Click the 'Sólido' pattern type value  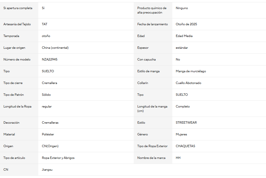(x=46, y=95)
